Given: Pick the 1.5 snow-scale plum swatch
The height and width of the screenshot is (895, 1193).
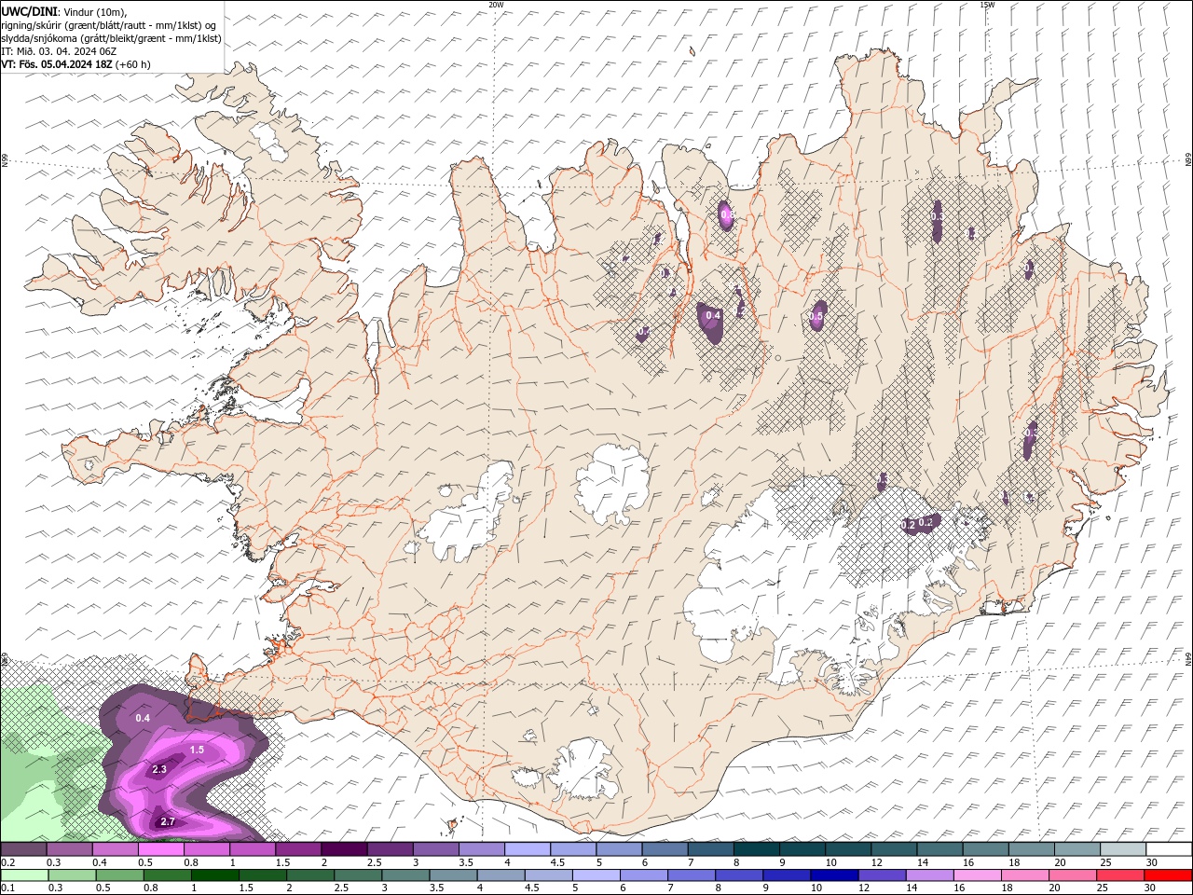Looking at the screenshot, I should click(x=297, y=850).
